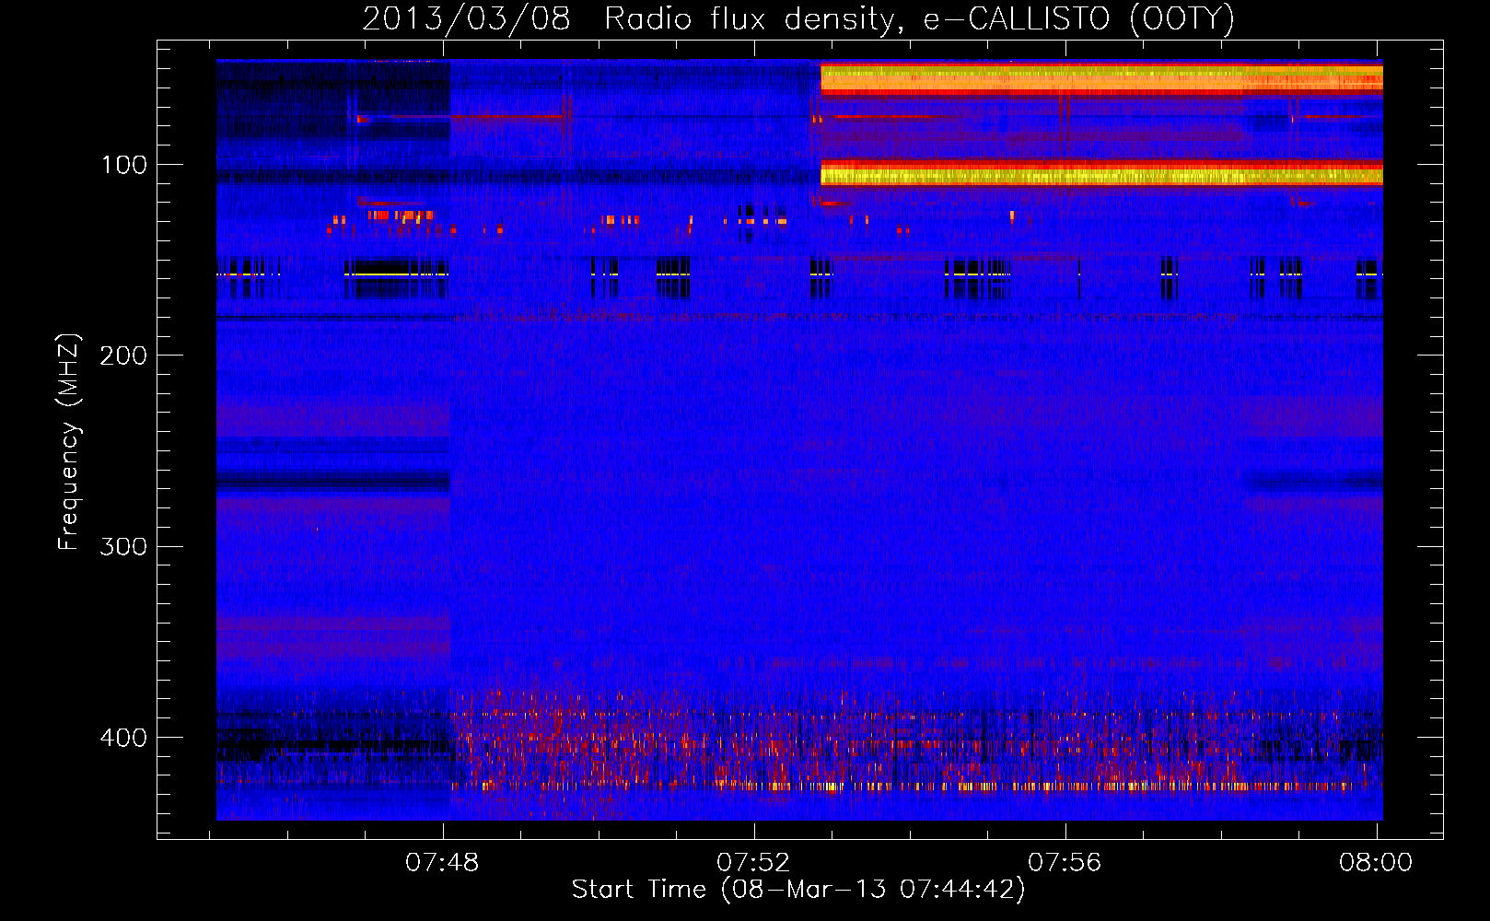
Task: Click the 100 MHz tick label
Action: (124, 165)
